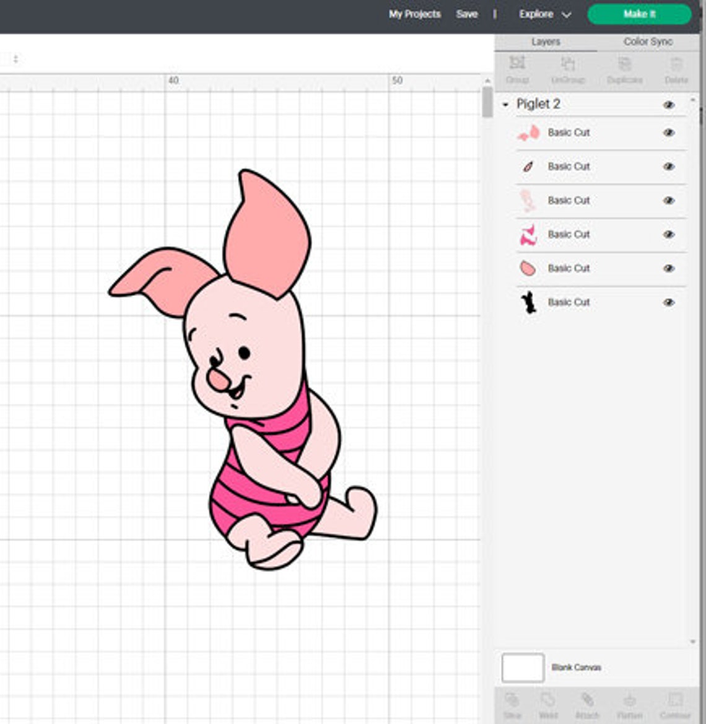Click the Piglet 2 group name
The width and height of the screenshot is (706, 724).
(538, 104)
